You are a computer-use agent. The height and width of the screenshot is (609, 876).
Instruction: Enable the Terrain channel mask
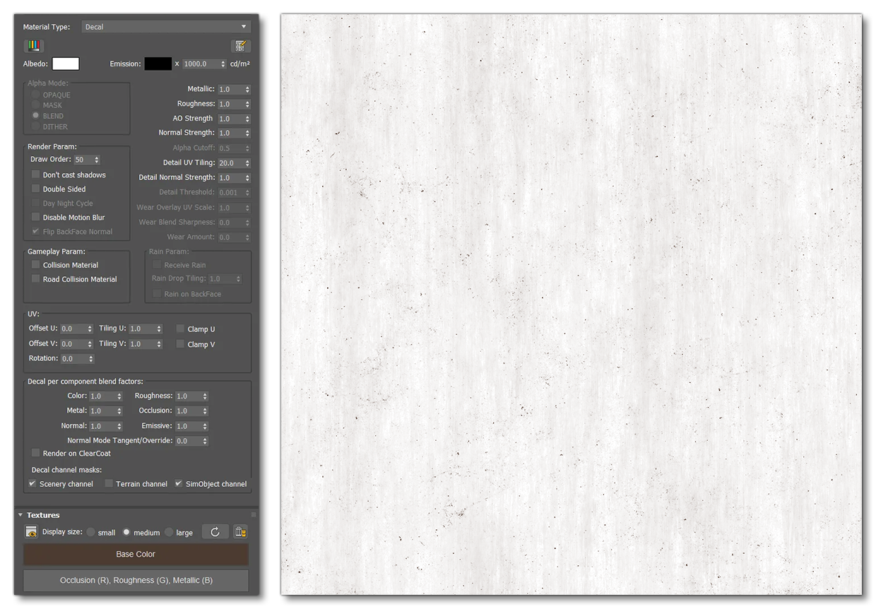108,483
